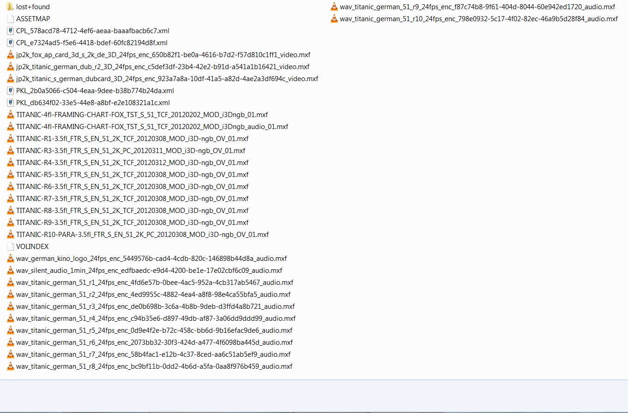Screen dimensions: 628x413
Task: Select wav_titanic_german_51_r2 audio file name
Action: click(153, 295)
